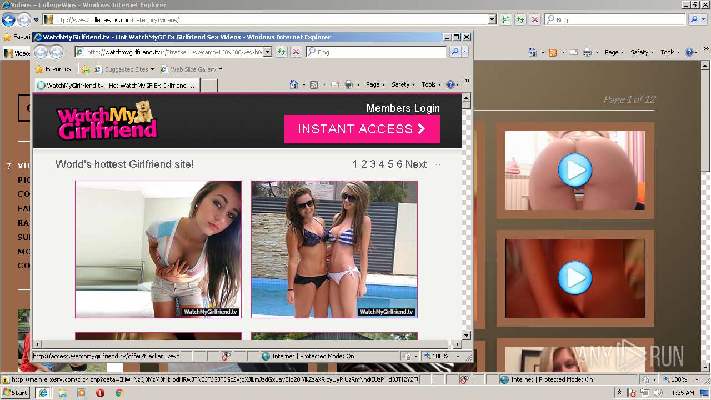Screen dimensions: 711x400
Task: Refresh the WatchMyGirlfriend popup page
Action: point(282,52)
